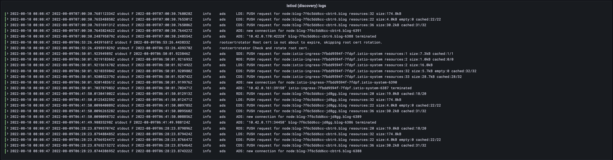Expand the chevron for 10.42.0.161:39158 terminated entry
This screenshot has width=613, height=160.
click(x=7, y=88)
